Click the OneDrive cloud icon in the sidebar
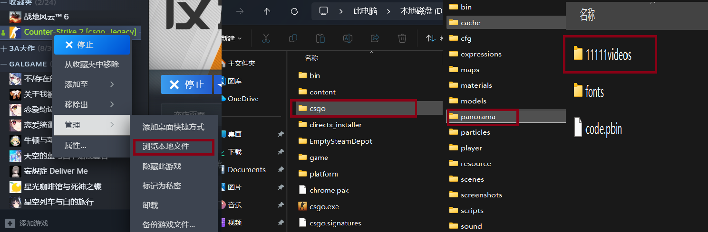The width and height of the screenshot is (708, 232). click(223, 99)
